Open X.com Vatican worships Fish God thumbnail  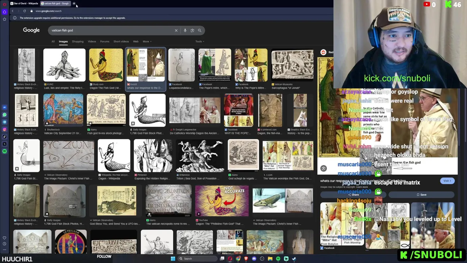pos(288,155)
